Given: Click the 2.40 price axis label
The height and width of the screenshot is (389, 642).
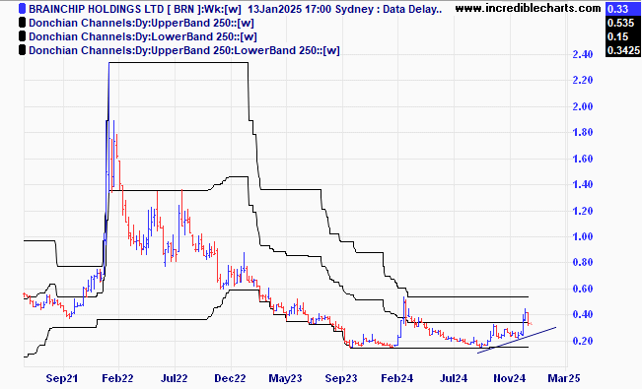Looking at the screenshot, I should pyautogui.click(x=583, y=54).
